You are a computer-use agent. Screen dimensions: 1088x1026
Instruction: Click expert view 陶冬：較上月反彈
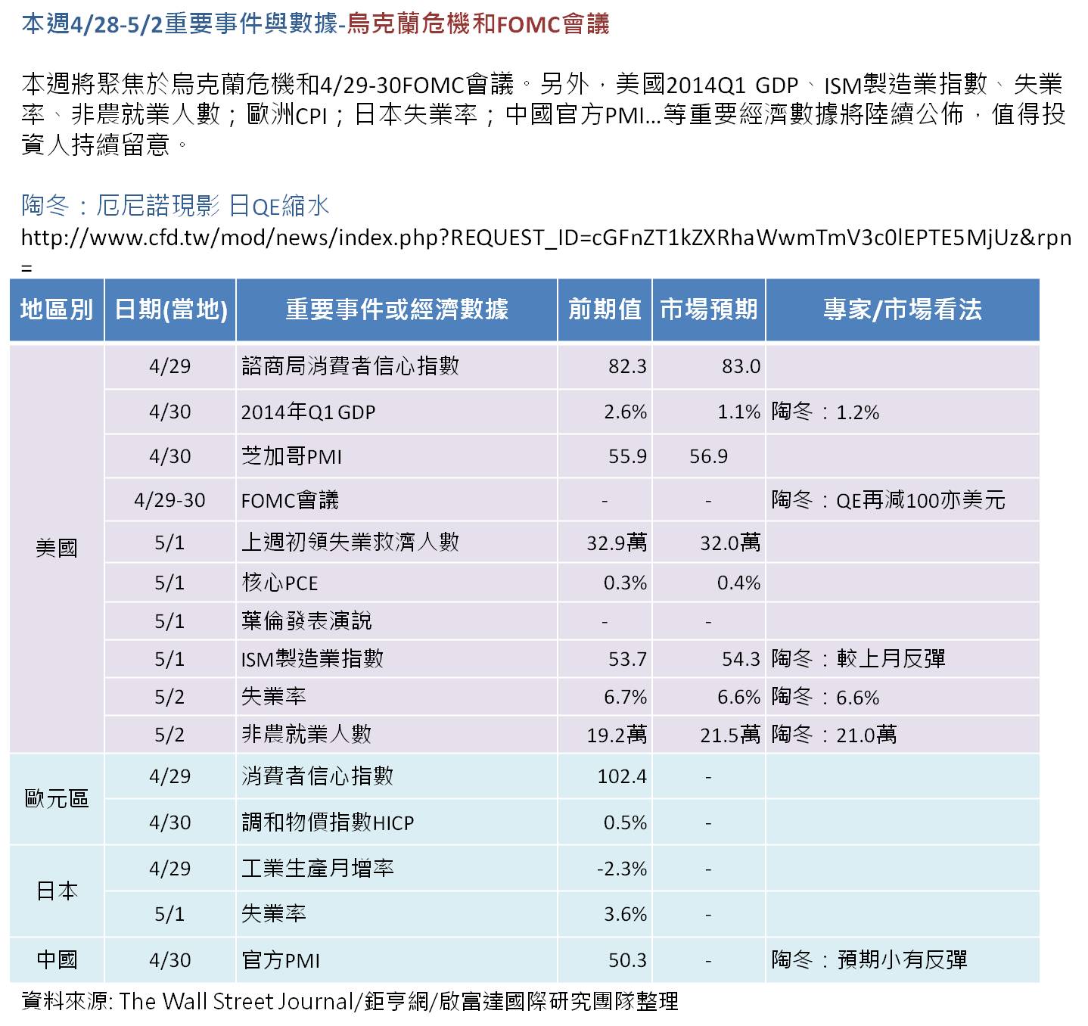859,659
